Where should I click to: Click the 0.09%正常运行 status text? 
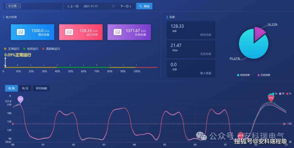pos(18,55)
